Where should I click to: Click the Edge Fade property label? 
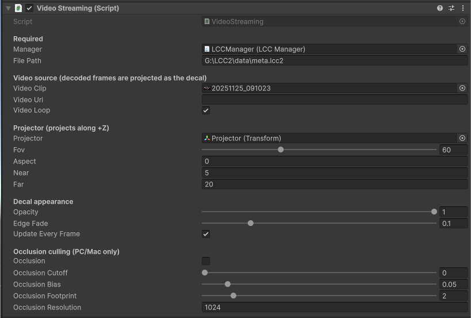pyautogui.click(x=30, y=223)
